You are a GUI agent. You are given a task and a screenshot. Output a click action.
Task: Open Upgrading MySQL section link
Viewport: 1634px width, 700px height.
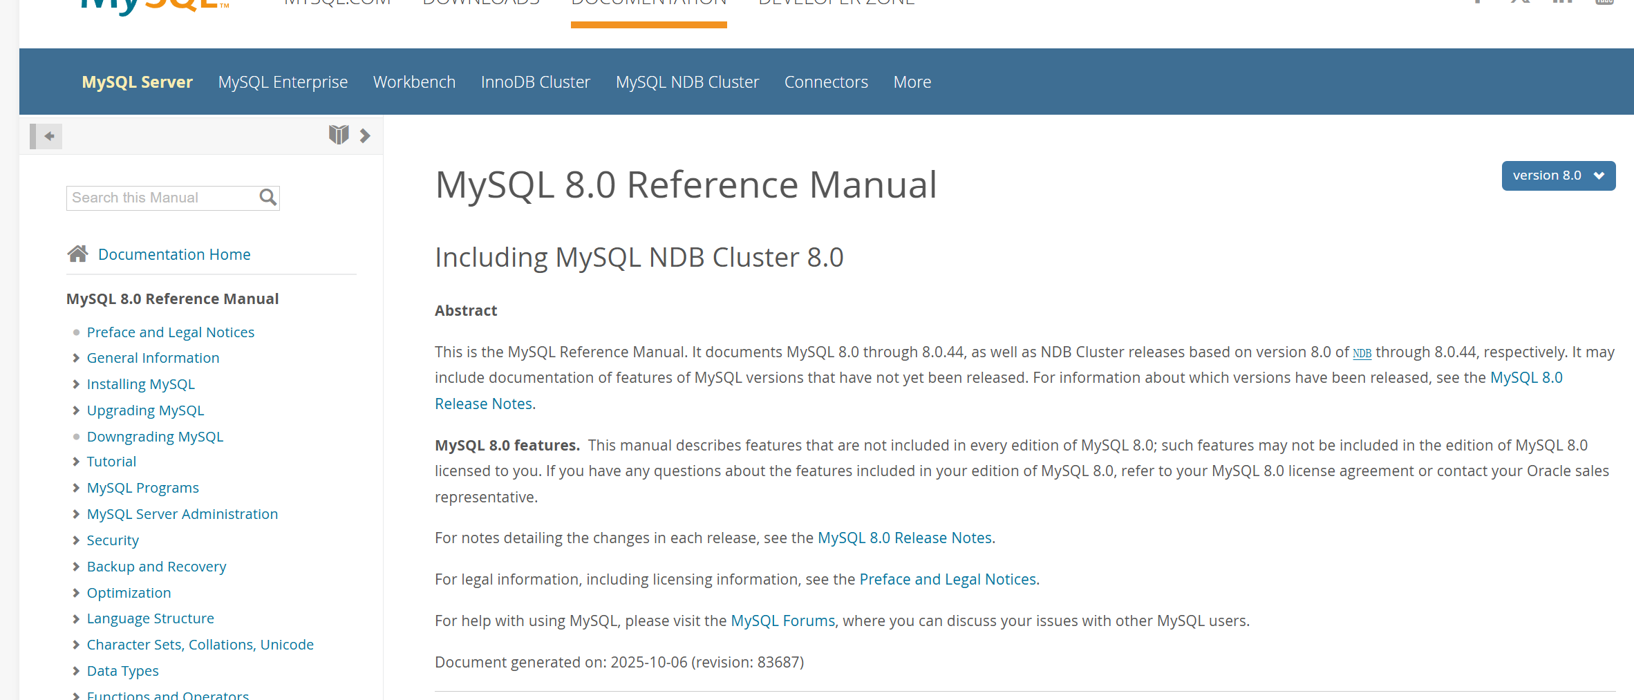point(145,410)
